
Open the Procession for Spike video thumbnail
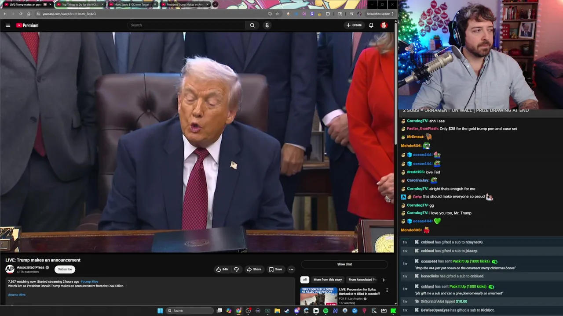tap(319, 296)
